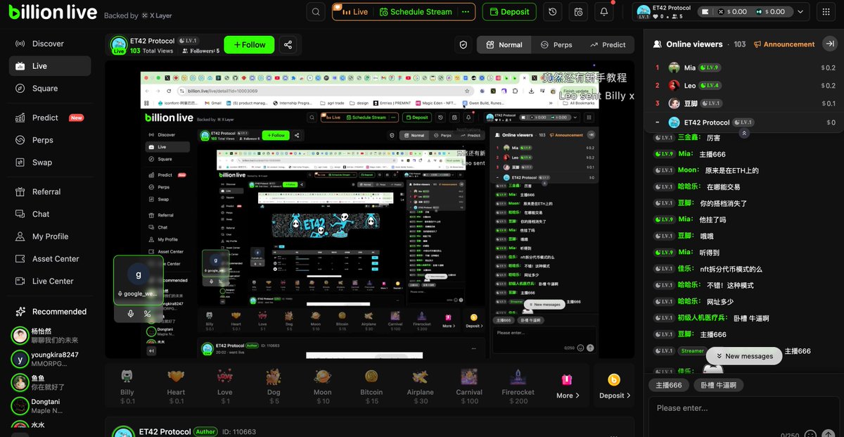Send the Carnival gift

coord(469,386)
